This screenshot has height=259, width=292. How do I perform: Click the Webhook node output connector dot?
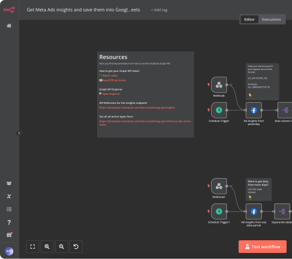coord(227,85)
